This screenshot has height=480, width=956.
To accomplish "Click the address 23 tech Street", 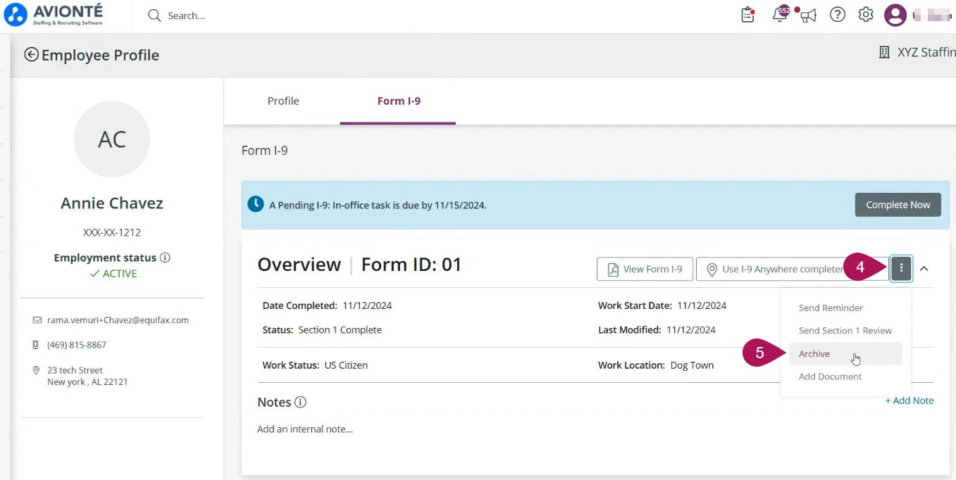I will click(x=75, y=370).
